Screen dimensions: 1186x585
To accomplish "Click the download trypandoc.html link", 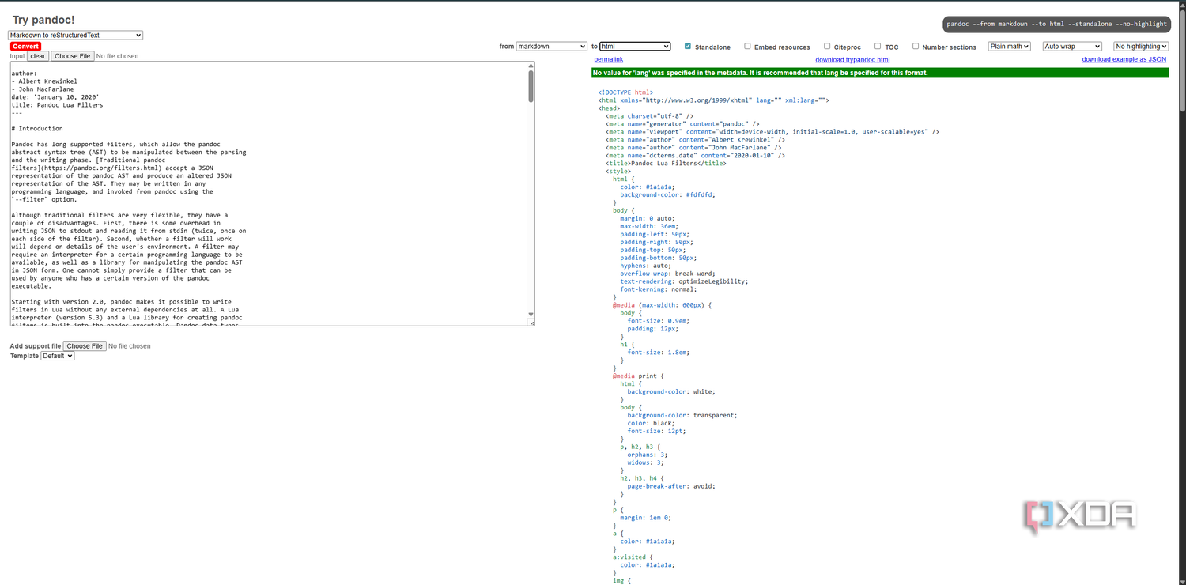I will [x=852, y=59].
